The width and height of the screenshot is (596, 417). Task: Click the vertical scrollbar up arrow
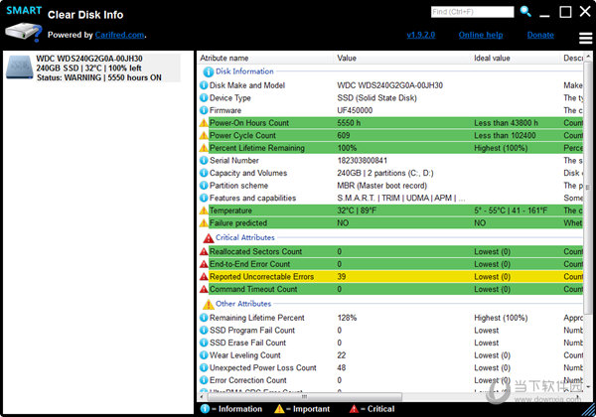pyautogui.click(x=588, y=57)
